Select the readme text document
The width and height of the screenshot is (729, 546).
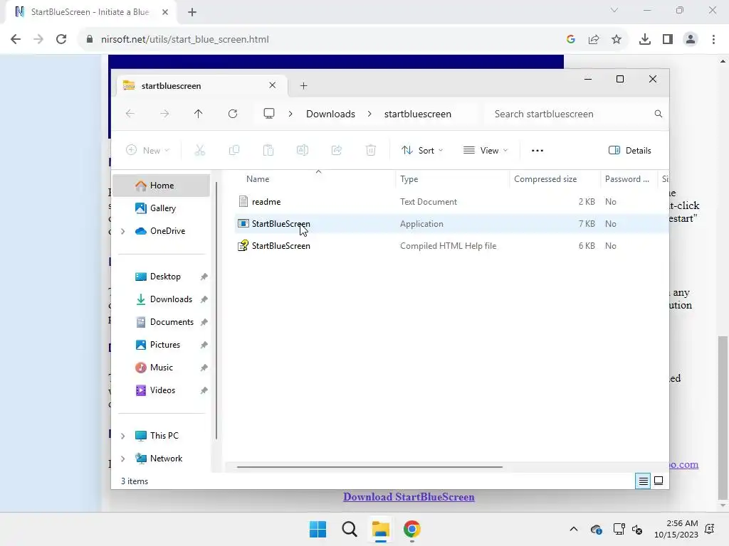(451, 202)
